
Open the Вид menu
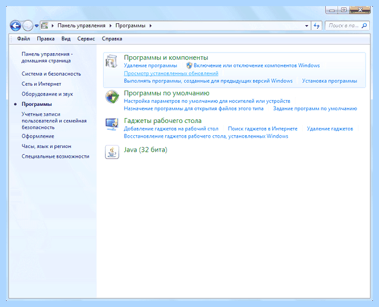tap(66, 39)
